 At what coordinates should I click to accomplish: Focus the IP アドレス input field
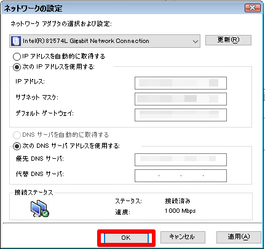(x=181, y=83)
